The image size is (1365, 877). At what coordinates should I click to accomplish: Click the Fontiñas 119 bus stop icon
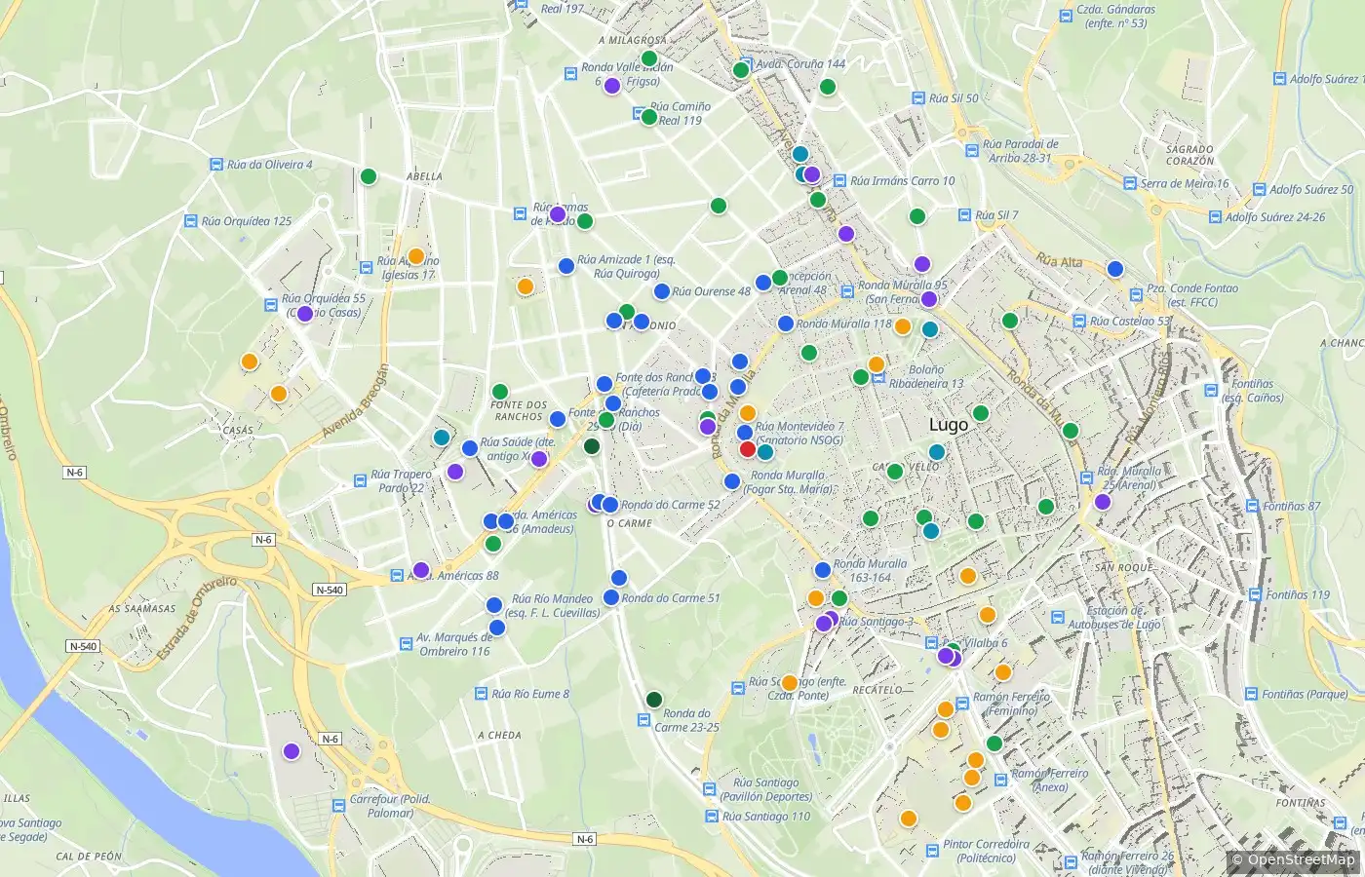tap(1256, 594)
